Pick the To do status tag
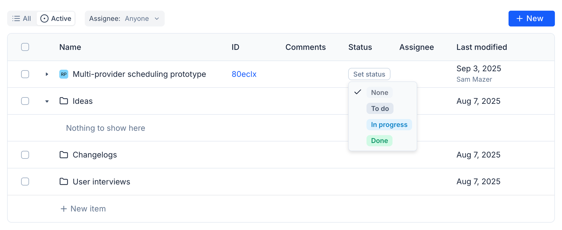Viewport: 562px width, 230px height. pyautogui.click(x=380, y=109)
